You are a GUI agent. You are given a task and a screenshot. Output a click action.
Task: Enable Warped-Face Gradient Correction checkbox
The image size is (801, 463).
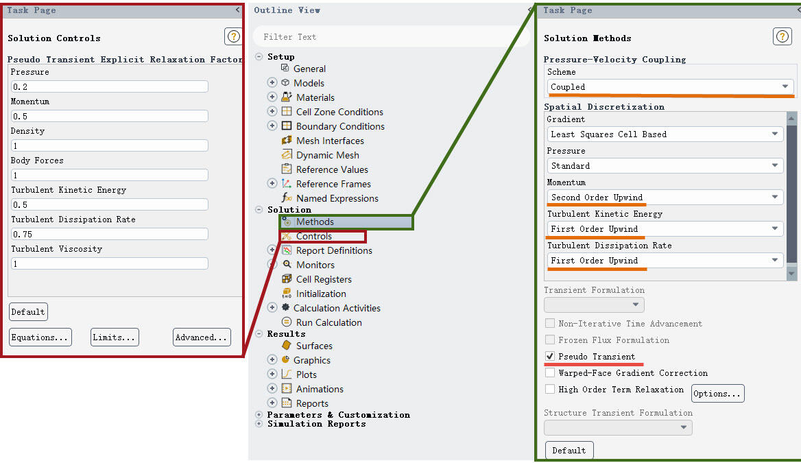[x=550, y=373]
